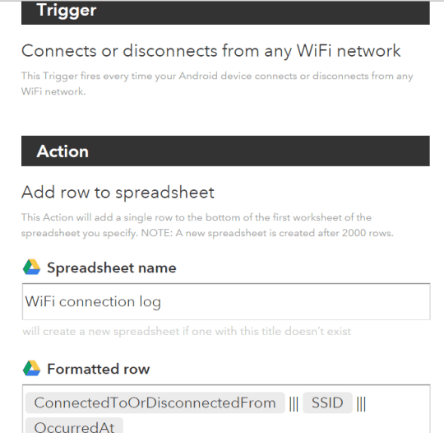Click the trigger description about Android device

tap(217, 84)
